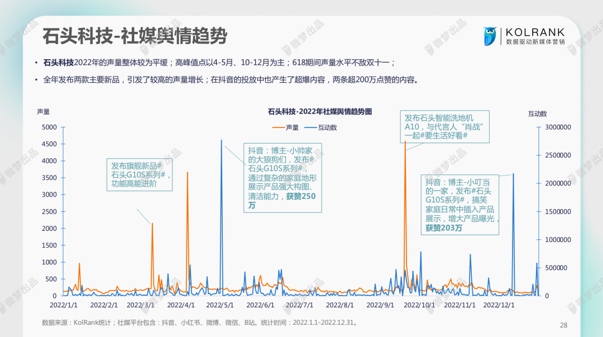Click the date label 2022/10/1

419,305
